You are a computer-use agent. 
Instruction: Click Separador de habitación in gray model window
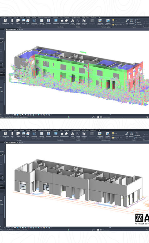pyautogui.click(x=100, y=135)
